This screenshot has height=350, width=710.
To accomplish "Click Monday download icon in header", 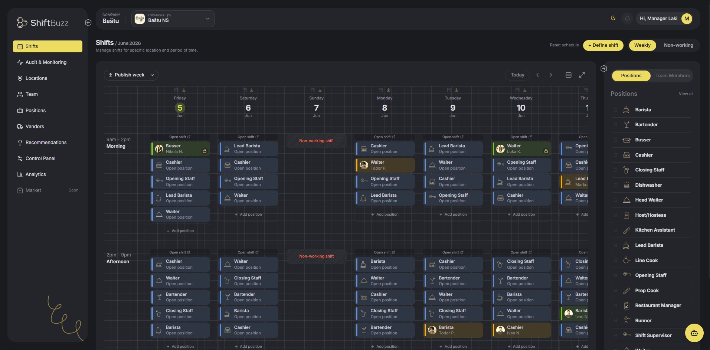I will pyautogui.click(x=388, y=90).
